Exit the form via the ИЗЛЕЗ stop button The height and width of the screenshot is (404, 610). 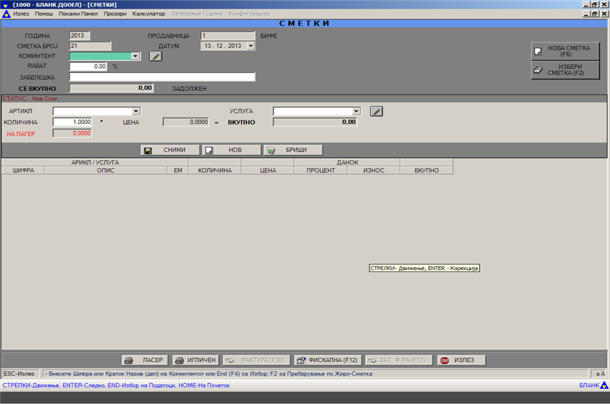(x=462, y=360)
